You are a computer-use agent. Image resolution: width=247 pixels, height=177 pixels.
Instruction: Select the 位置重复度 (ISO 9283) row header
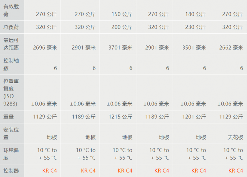coord(12,93)
